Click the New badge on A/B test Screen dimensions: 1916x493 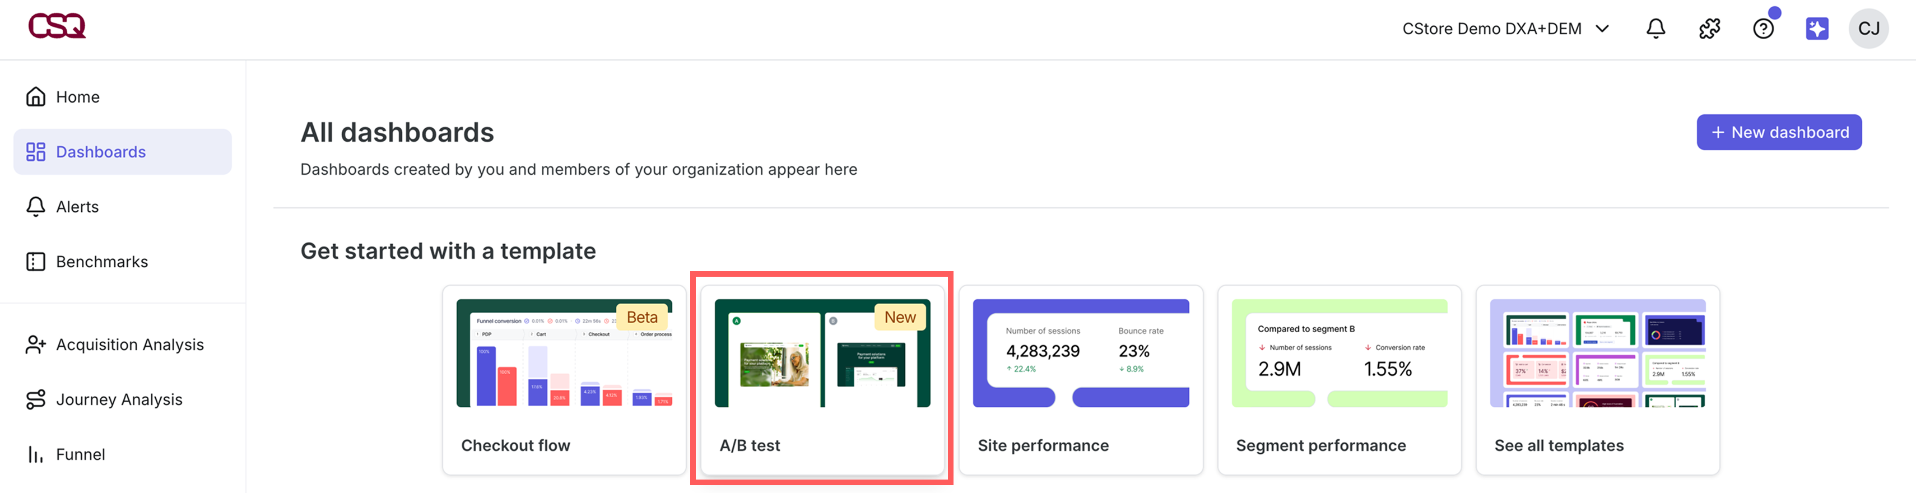pyautogui.click(x=900, y=318)
